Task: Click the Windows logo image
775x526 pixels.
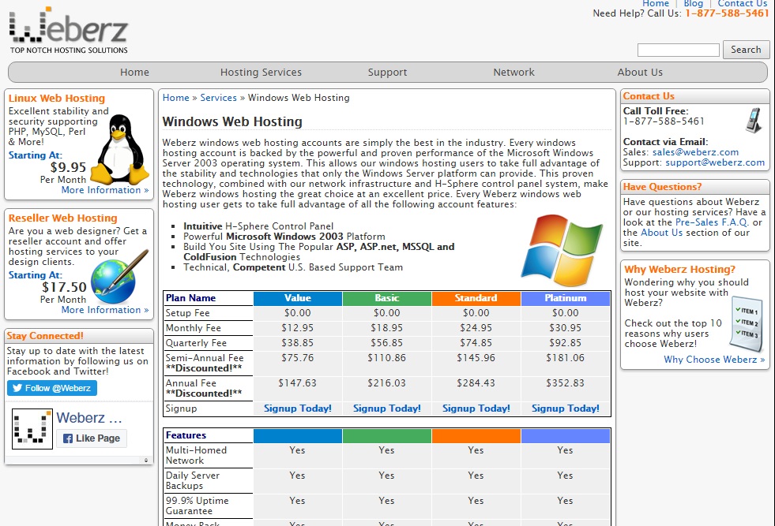Action: coord(562,250)
